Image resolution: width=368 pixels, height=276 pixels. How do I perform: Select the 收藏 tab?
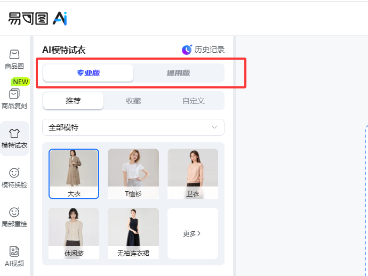coord(133,101)
